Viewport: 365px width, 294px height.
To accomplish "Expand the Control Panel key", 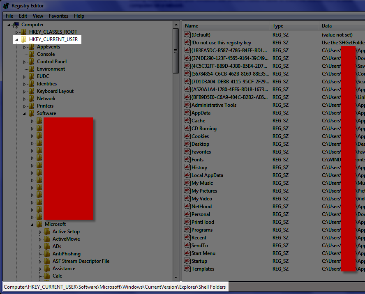I will click(x=24, y=62).
